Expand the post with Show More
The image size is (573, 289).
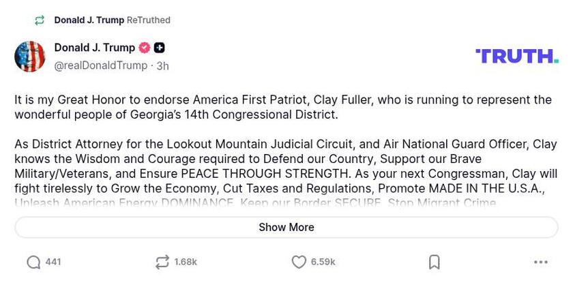[x=286, y=228]
